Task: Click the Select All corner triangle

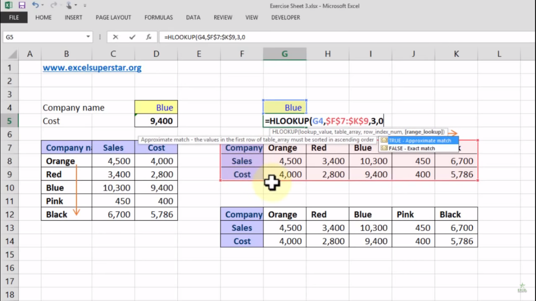Action: 13,54
